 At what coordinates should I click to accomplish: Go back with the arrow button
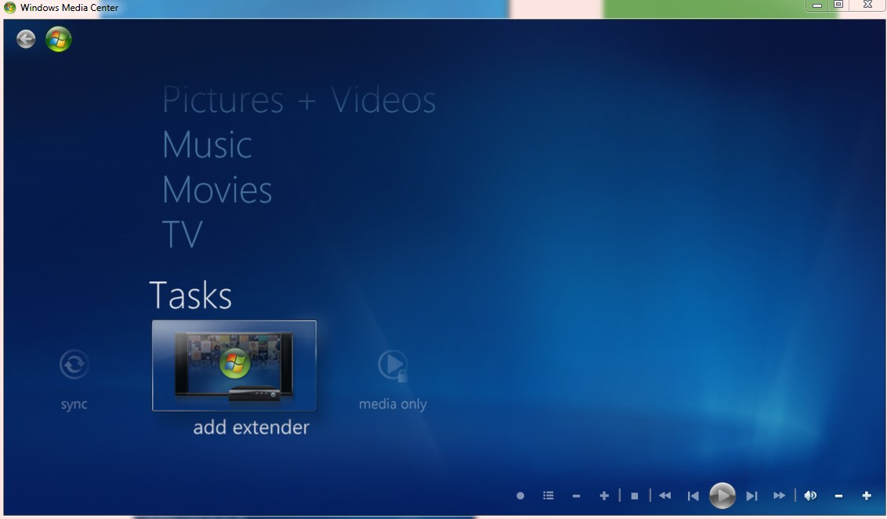[x=25, y=39]
